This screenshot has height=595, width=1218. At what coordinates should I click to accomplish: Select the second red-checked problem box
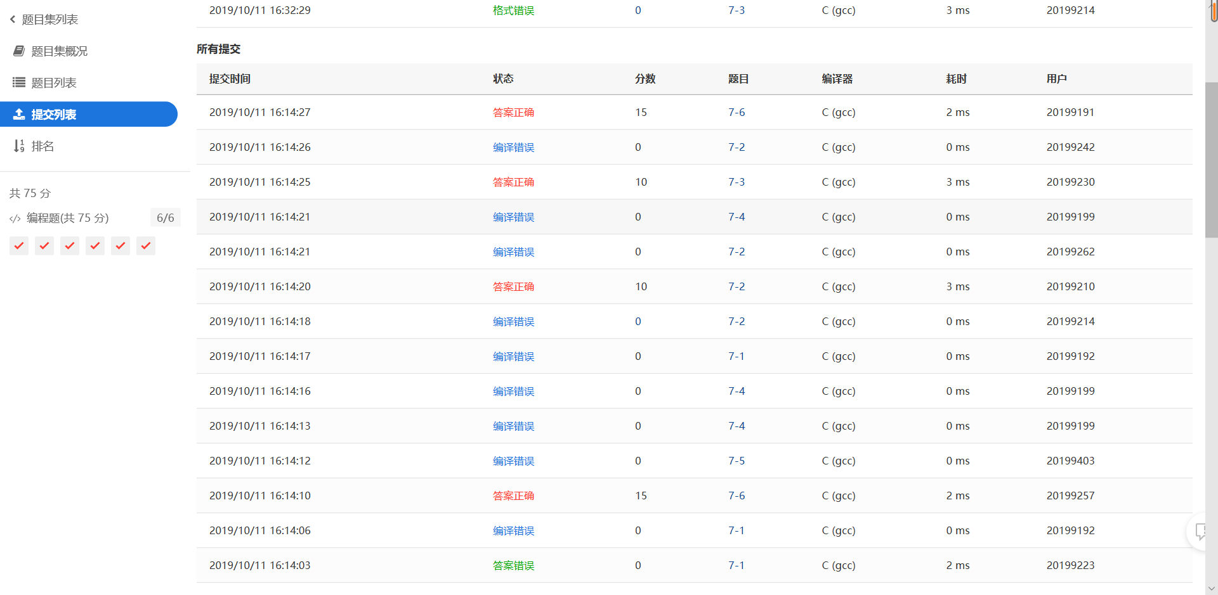tap(44, 246)
